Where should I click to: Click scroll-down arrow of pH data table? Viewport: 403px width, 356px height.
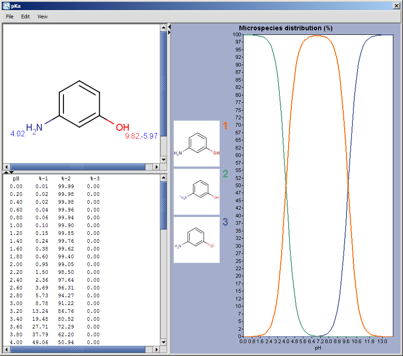click(163, 342)
